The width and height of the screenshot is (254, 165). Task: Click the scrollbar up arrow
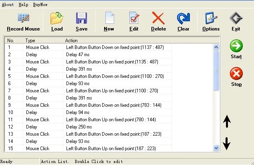tap(216, 47)
